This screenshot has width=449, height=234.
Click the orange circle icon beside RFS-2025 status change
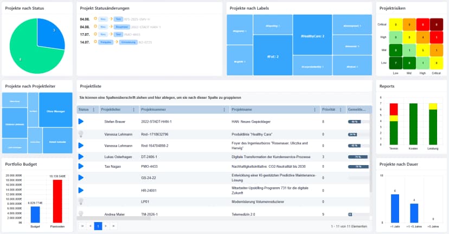coord(95,18)
